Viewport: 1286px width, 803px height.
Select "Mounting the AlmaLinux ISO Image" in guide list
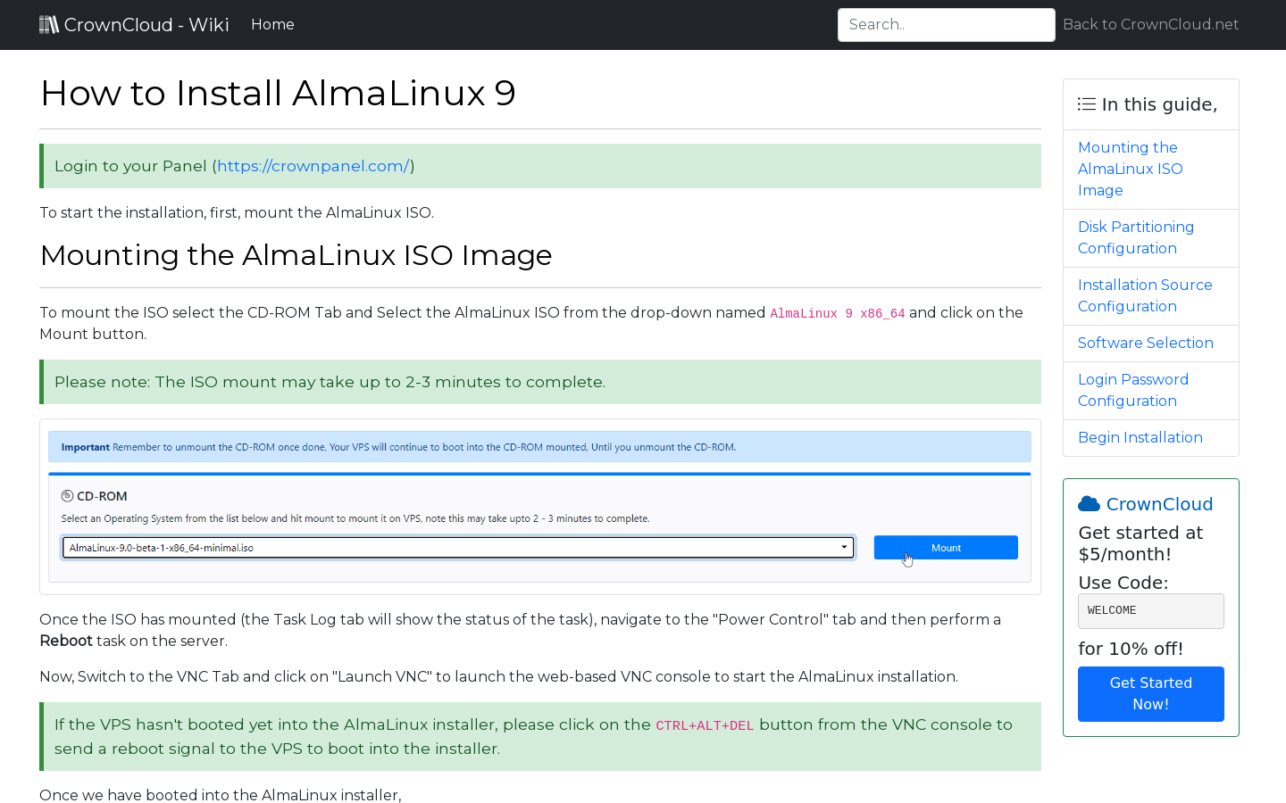click(1130, 169)
